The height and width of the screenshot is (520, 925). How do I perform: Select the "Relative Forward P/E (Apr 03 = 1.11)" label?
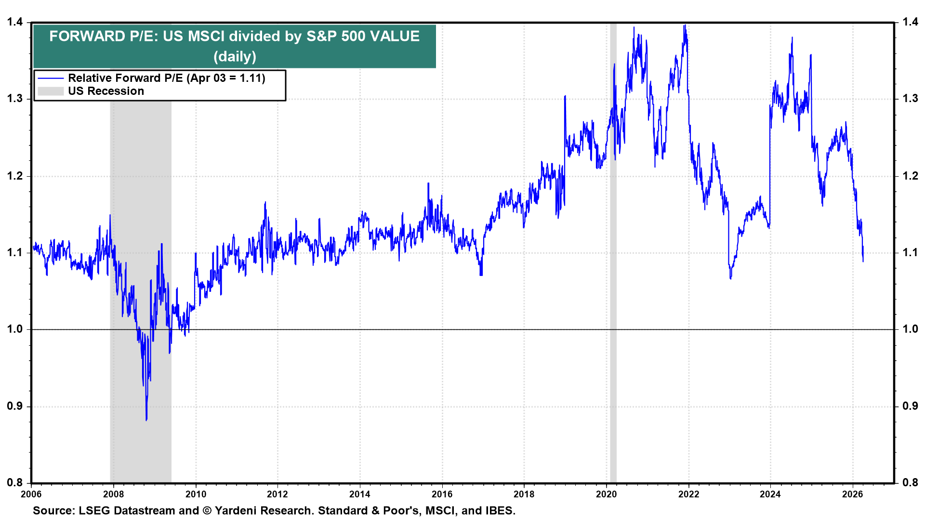pyautogui.click(x=168, y=78)
